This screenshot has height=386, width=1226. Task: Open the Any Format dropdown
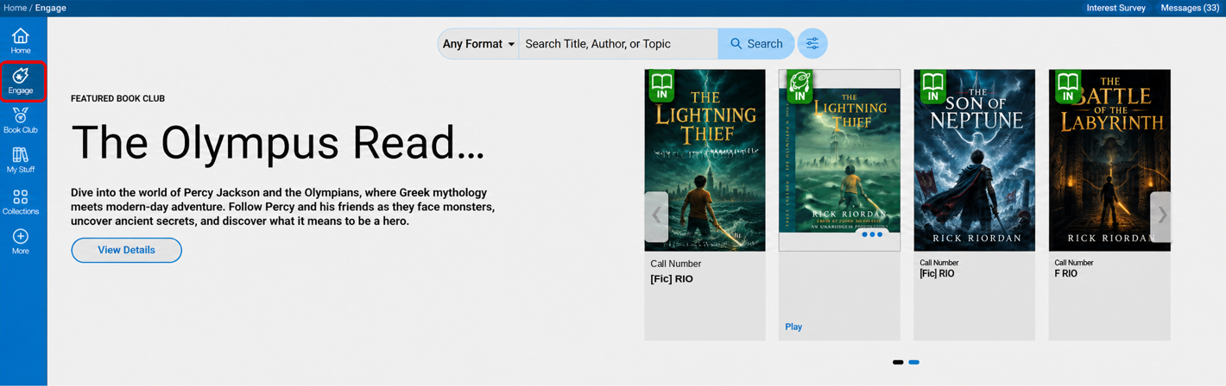(x=478, y=44)
